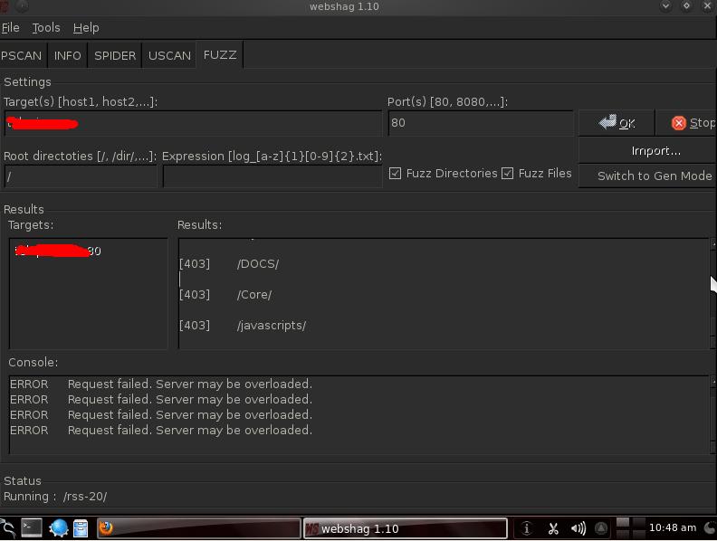
Task: Uncheck the Fuzz Files option
Action: pos(508,174)
